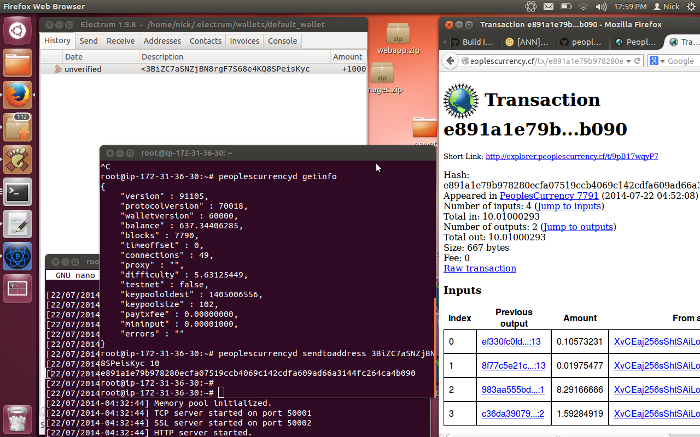Open the Nick user menu
Image resolution: width=700 pixels, height=437 pixels.
pyautogui.click(x=666, y=7)
